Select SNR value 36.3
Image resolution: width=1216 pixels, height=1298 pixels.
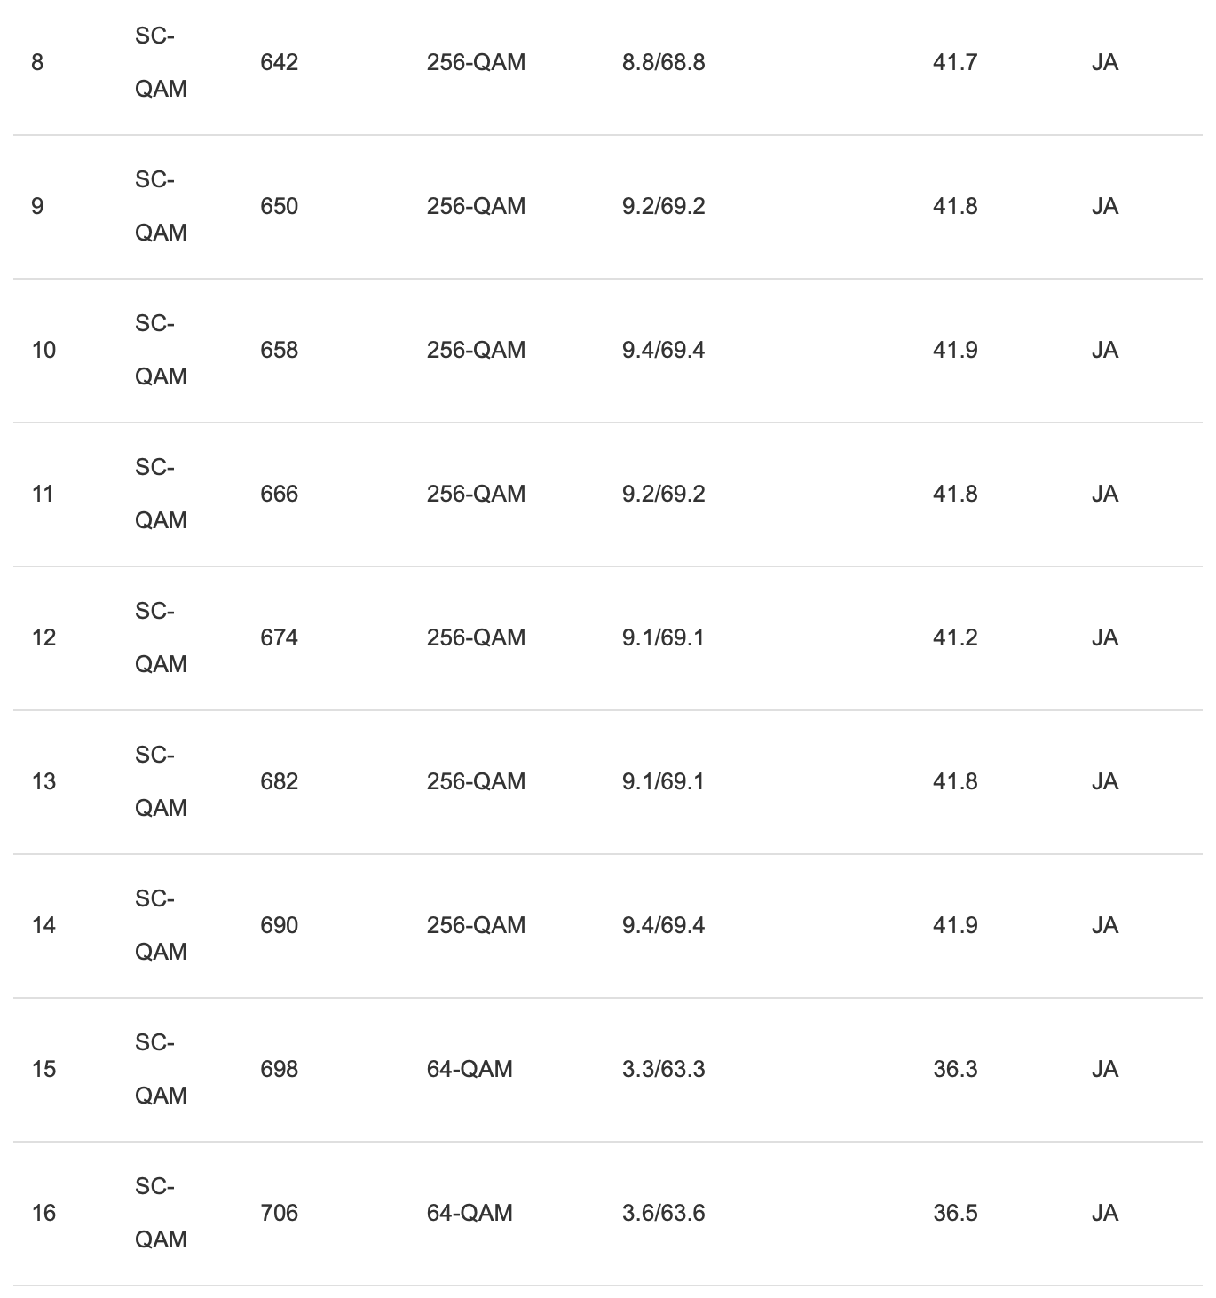pyautogui.click(x=955, y=1069)
